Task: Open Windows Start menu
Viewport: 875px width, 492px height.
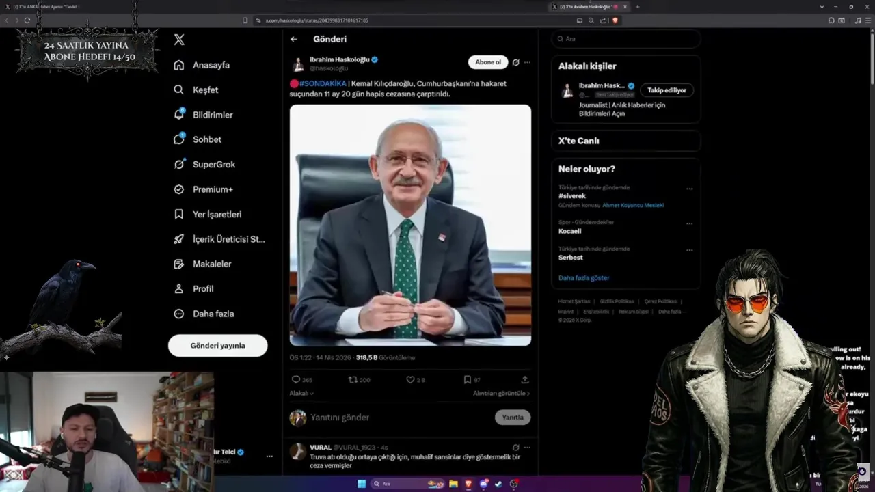Action: tap(362, 484)
